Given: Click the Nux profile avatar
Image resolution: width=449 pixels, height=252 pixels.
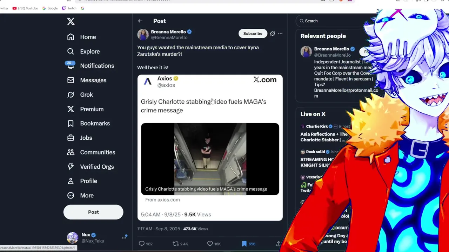Looking at the screenshot, I should click(73, 238).
